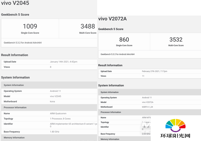Click upload date February 27th 2021, 7:17pm

click(154, 71)
